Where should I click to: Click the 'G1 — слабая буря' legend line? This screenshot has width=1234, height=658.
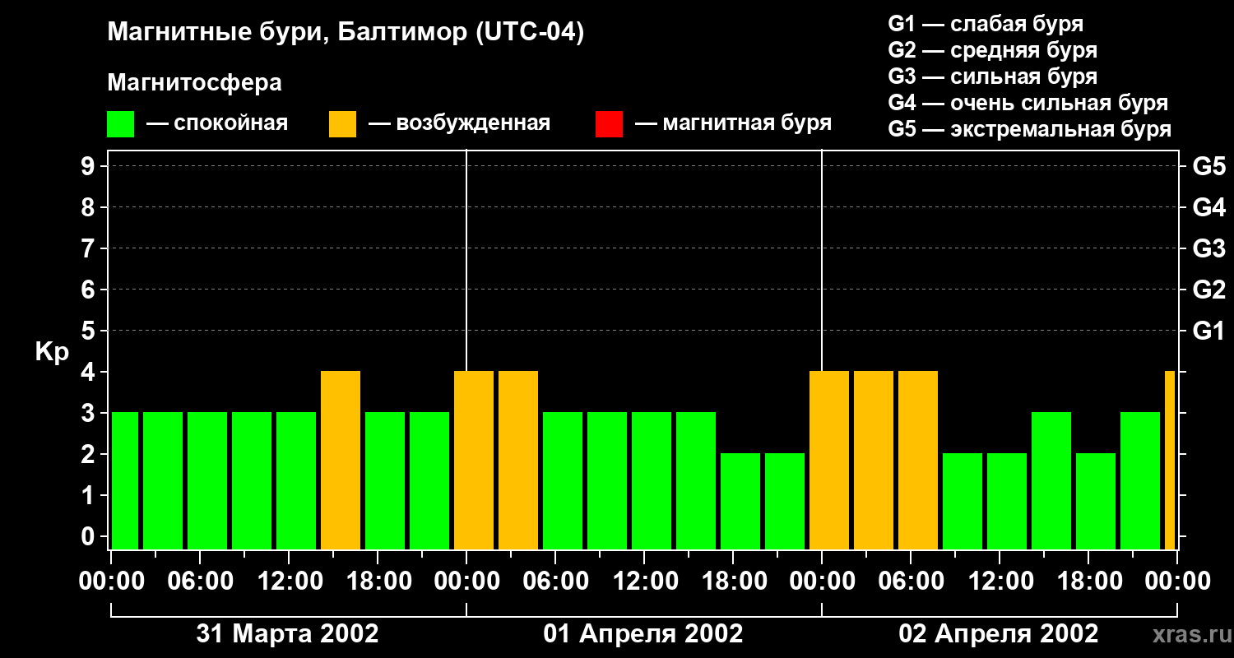[x=986, y=24]
